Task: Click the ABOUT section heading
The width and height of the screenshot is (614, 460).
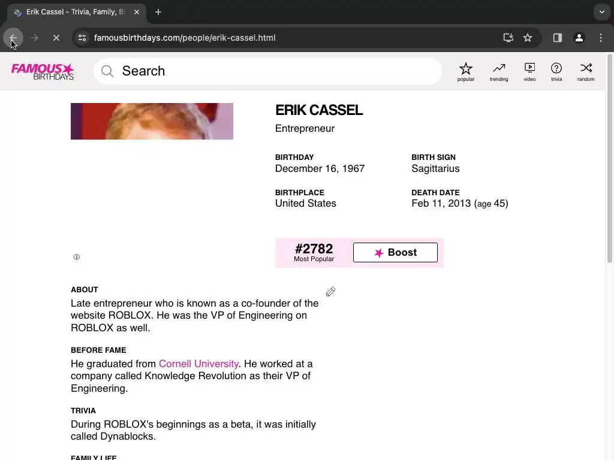Action: 84,290
